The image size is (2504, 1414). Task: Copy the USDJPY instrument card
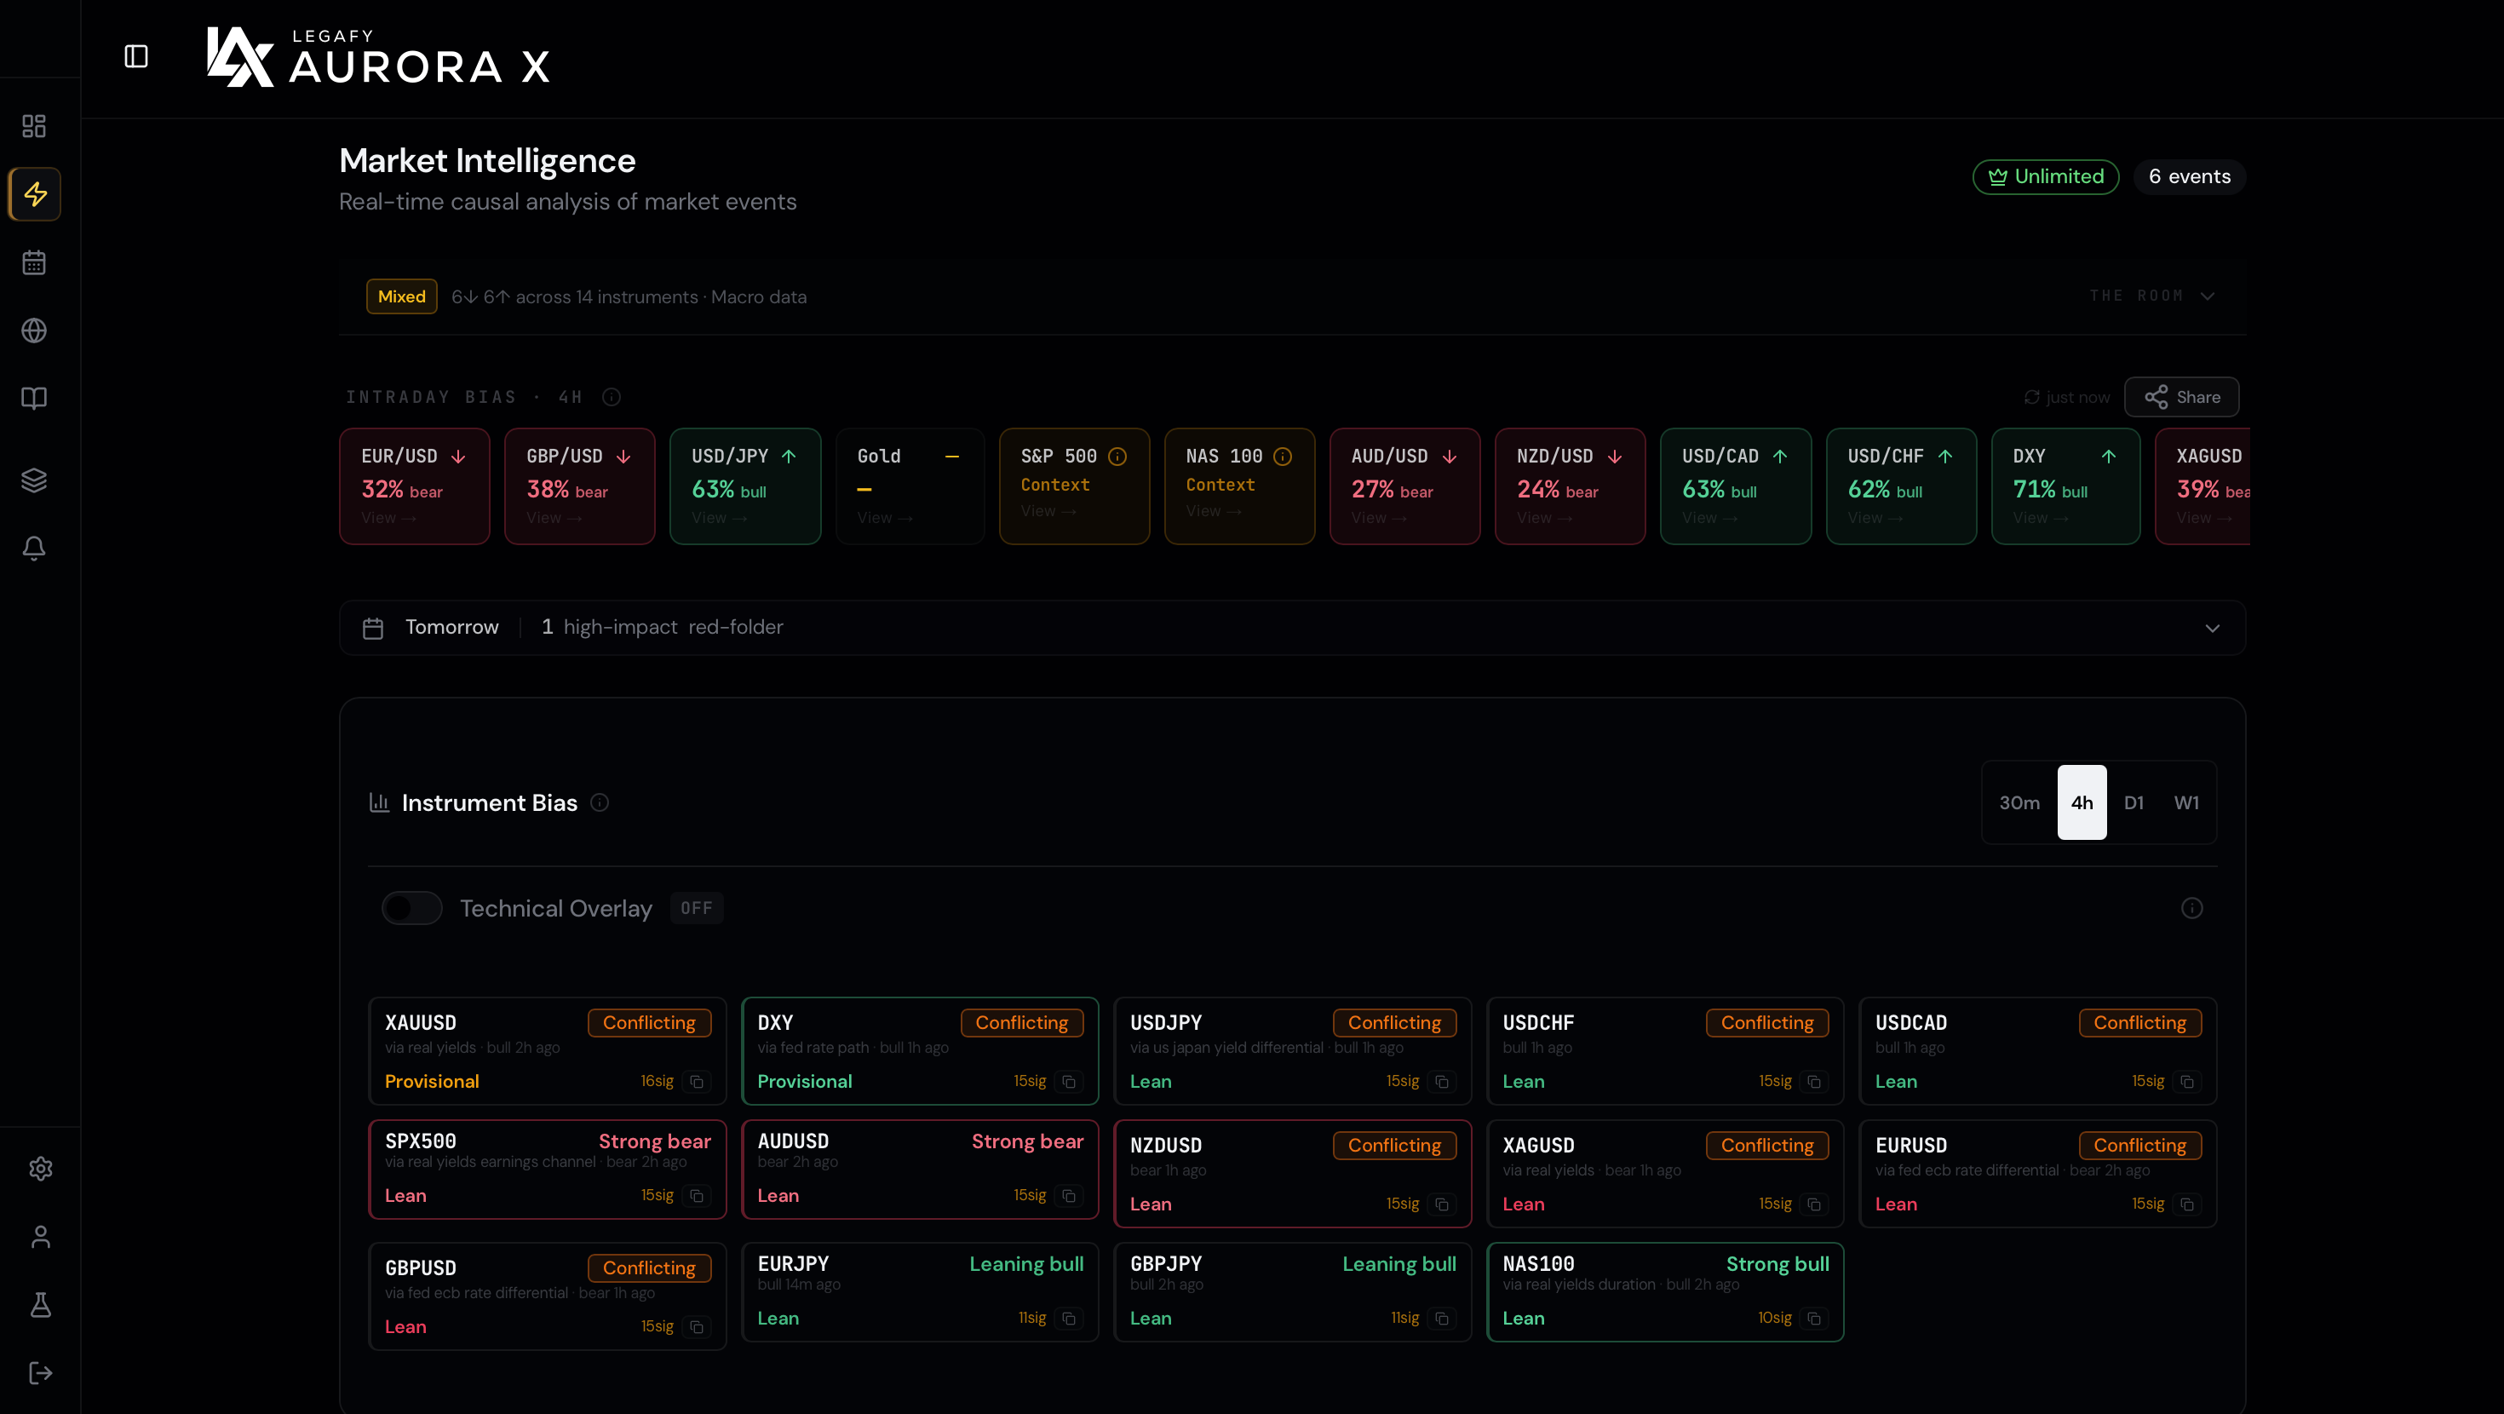(x=1443, y=1083)
